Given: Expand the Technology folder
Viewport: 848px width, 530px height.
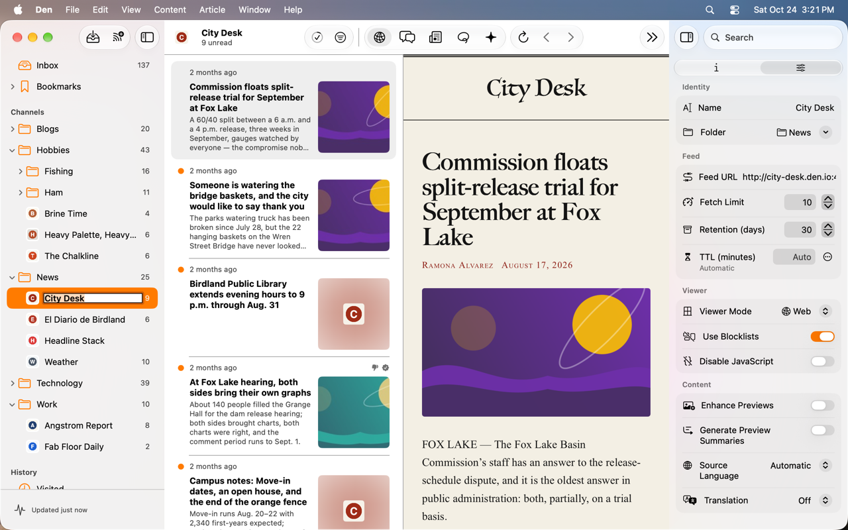Looking at the screenshot, I should [13, 384].
